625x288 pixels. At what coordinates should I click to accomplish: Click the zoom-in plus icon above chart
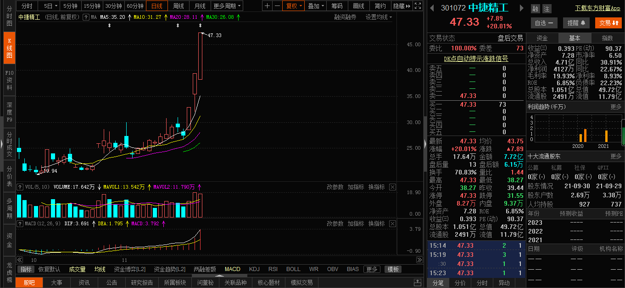(268, 6)
